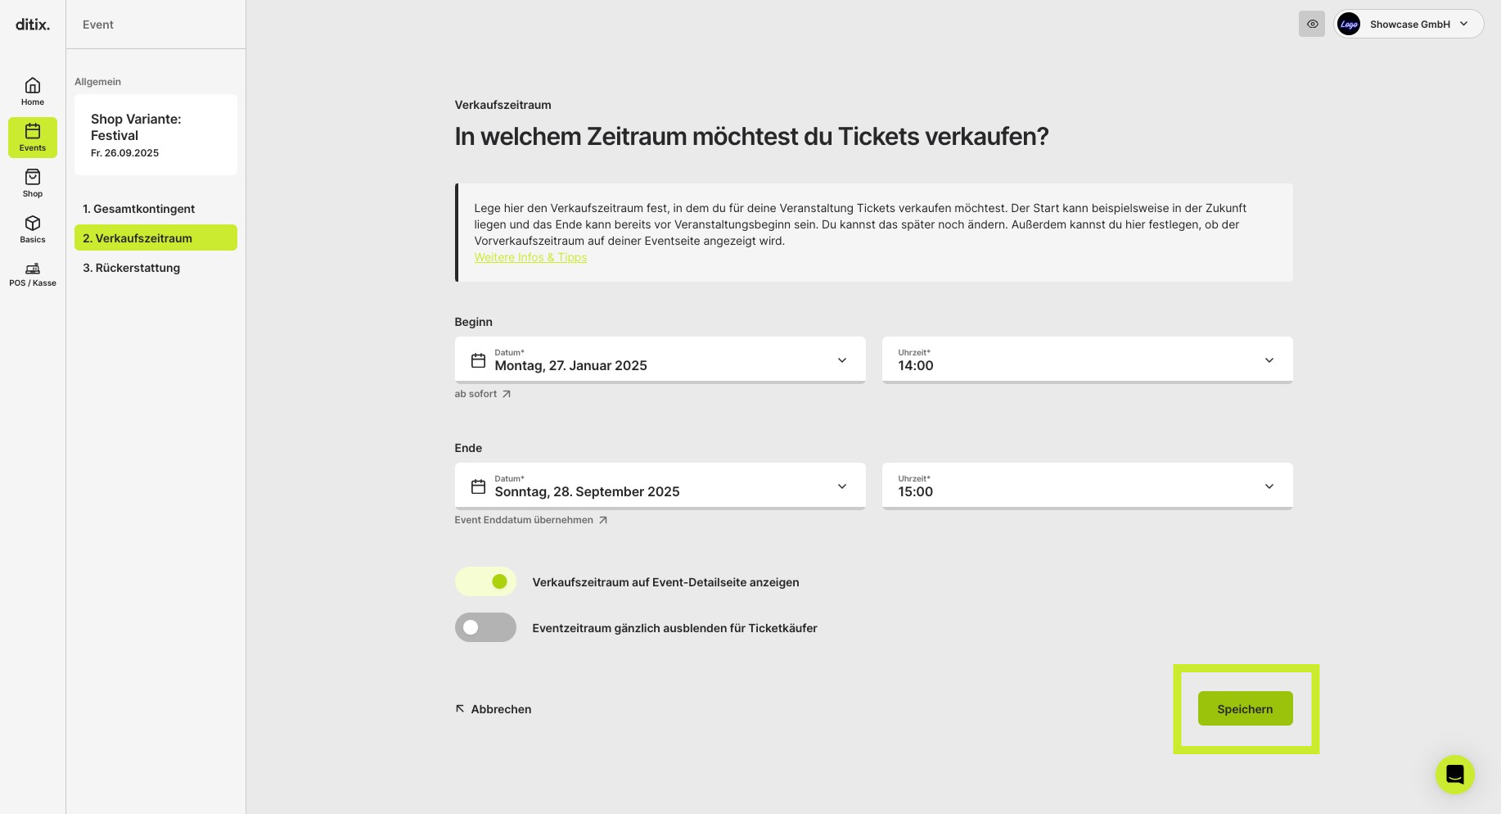
Task: Expand the Beginn date dropdown
Action: (660, 360)
